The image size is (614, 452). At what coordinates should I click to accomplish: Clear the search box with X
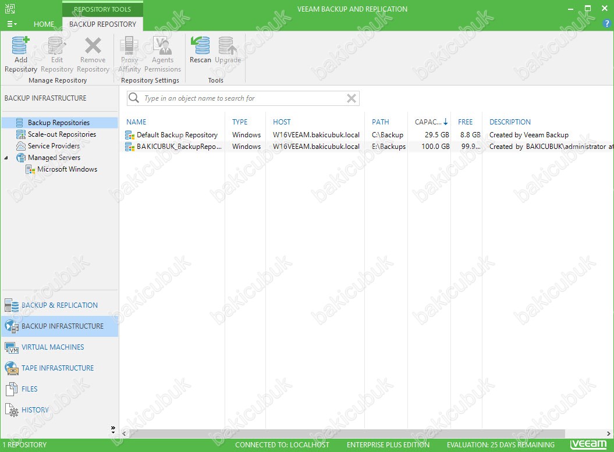[x=352, y=98]
